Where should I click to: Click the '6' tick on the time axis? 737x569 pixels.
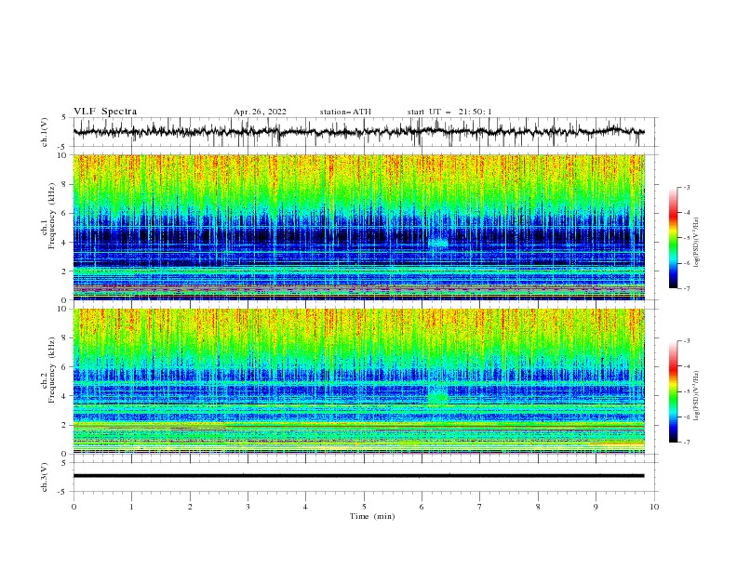point(422,507)
